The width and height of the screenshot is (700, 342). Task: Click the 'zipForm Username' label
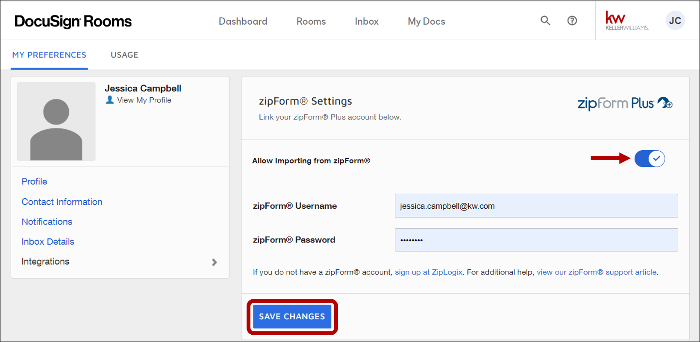pos(295,206)
